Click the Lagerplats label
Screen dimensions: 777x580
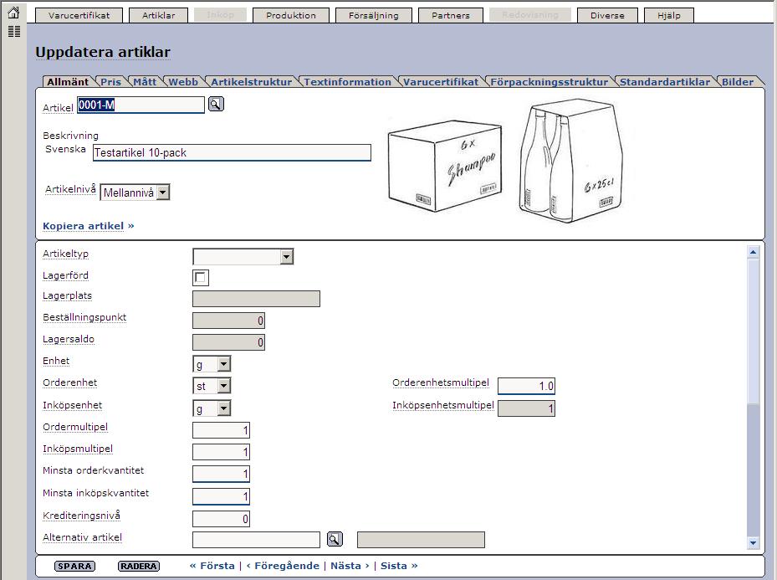click(68, 296)
